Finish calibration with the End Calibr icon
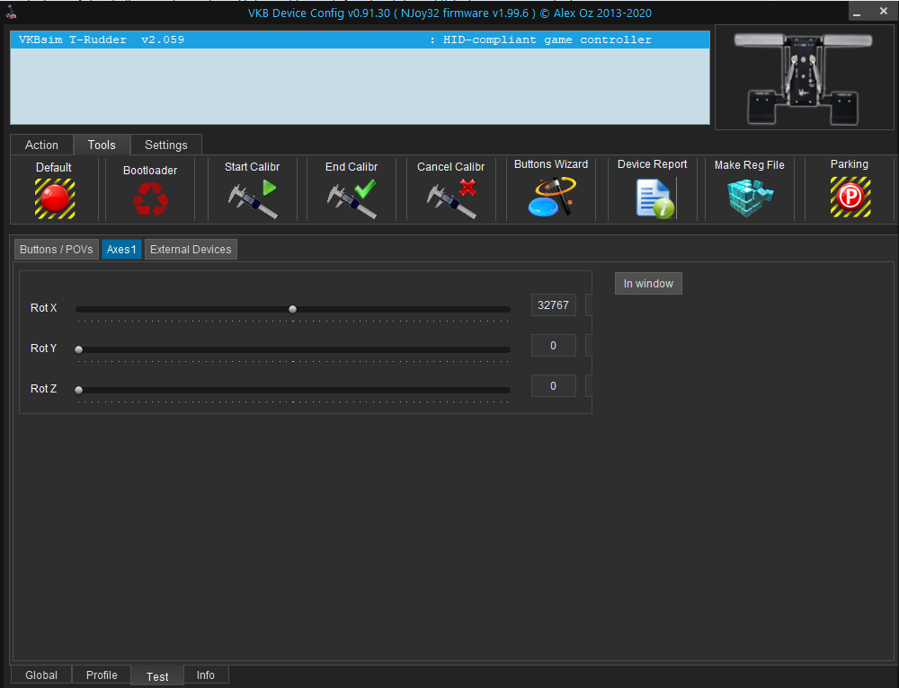899x688 pixels. click(352, 198)
